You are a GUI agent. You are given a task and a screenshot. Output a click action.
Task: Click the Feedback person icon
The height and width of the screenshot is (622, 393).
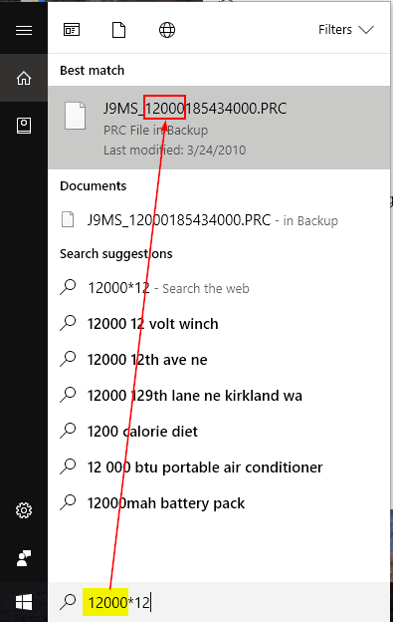coord(24,558)
